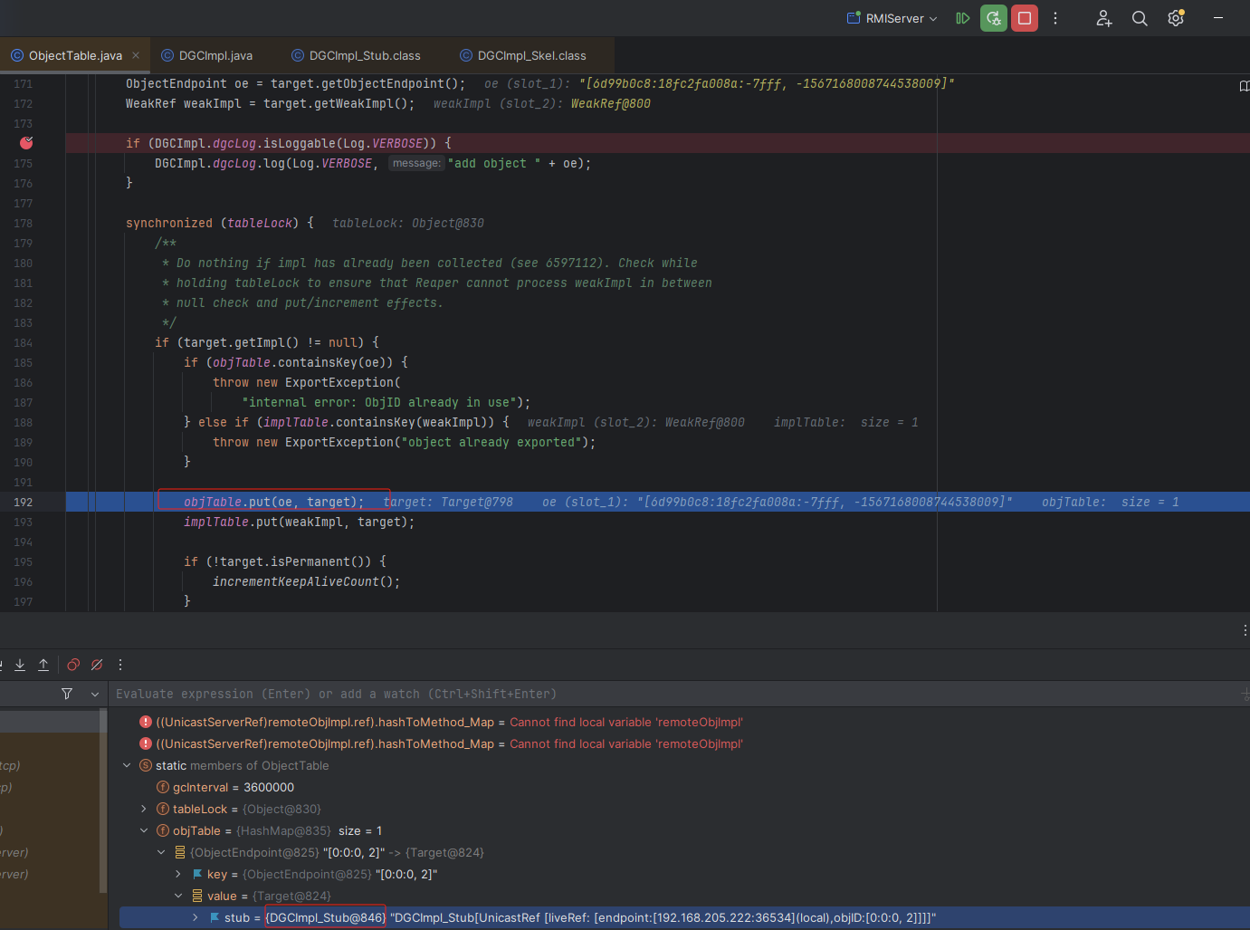Open the Code With Me icon

[x=1103, y=18]
